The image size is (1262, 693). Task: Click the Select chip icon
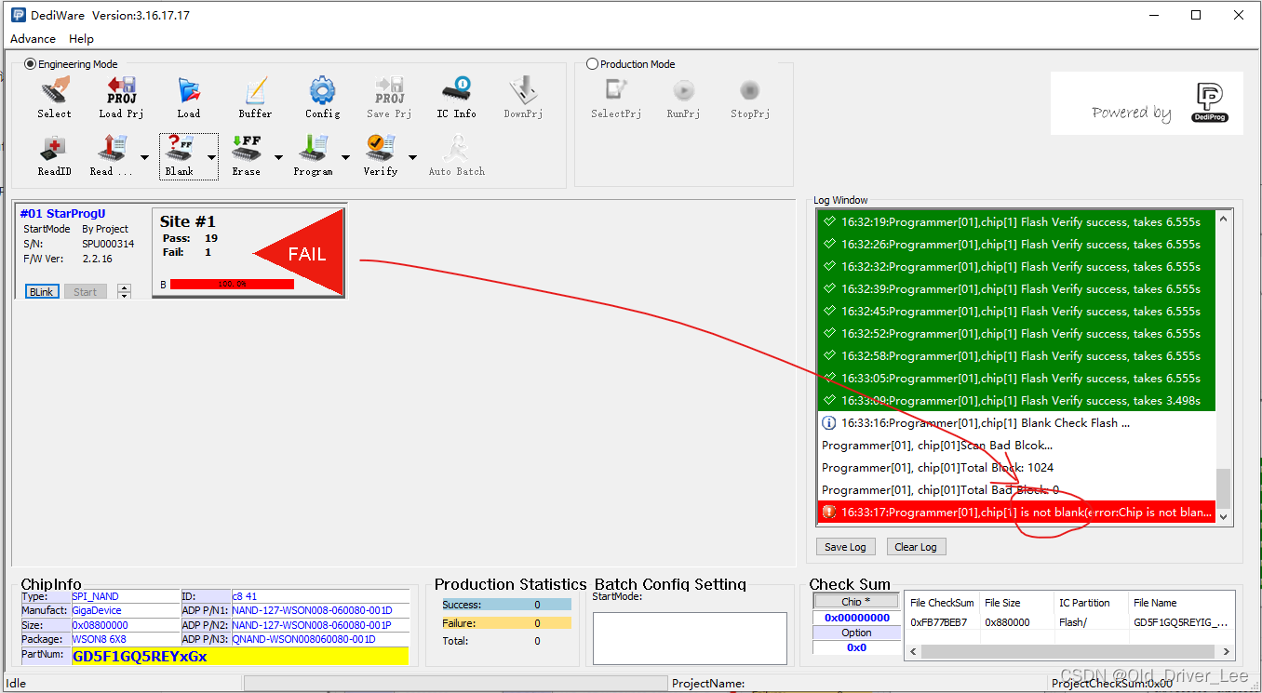[x=54, y=98]
